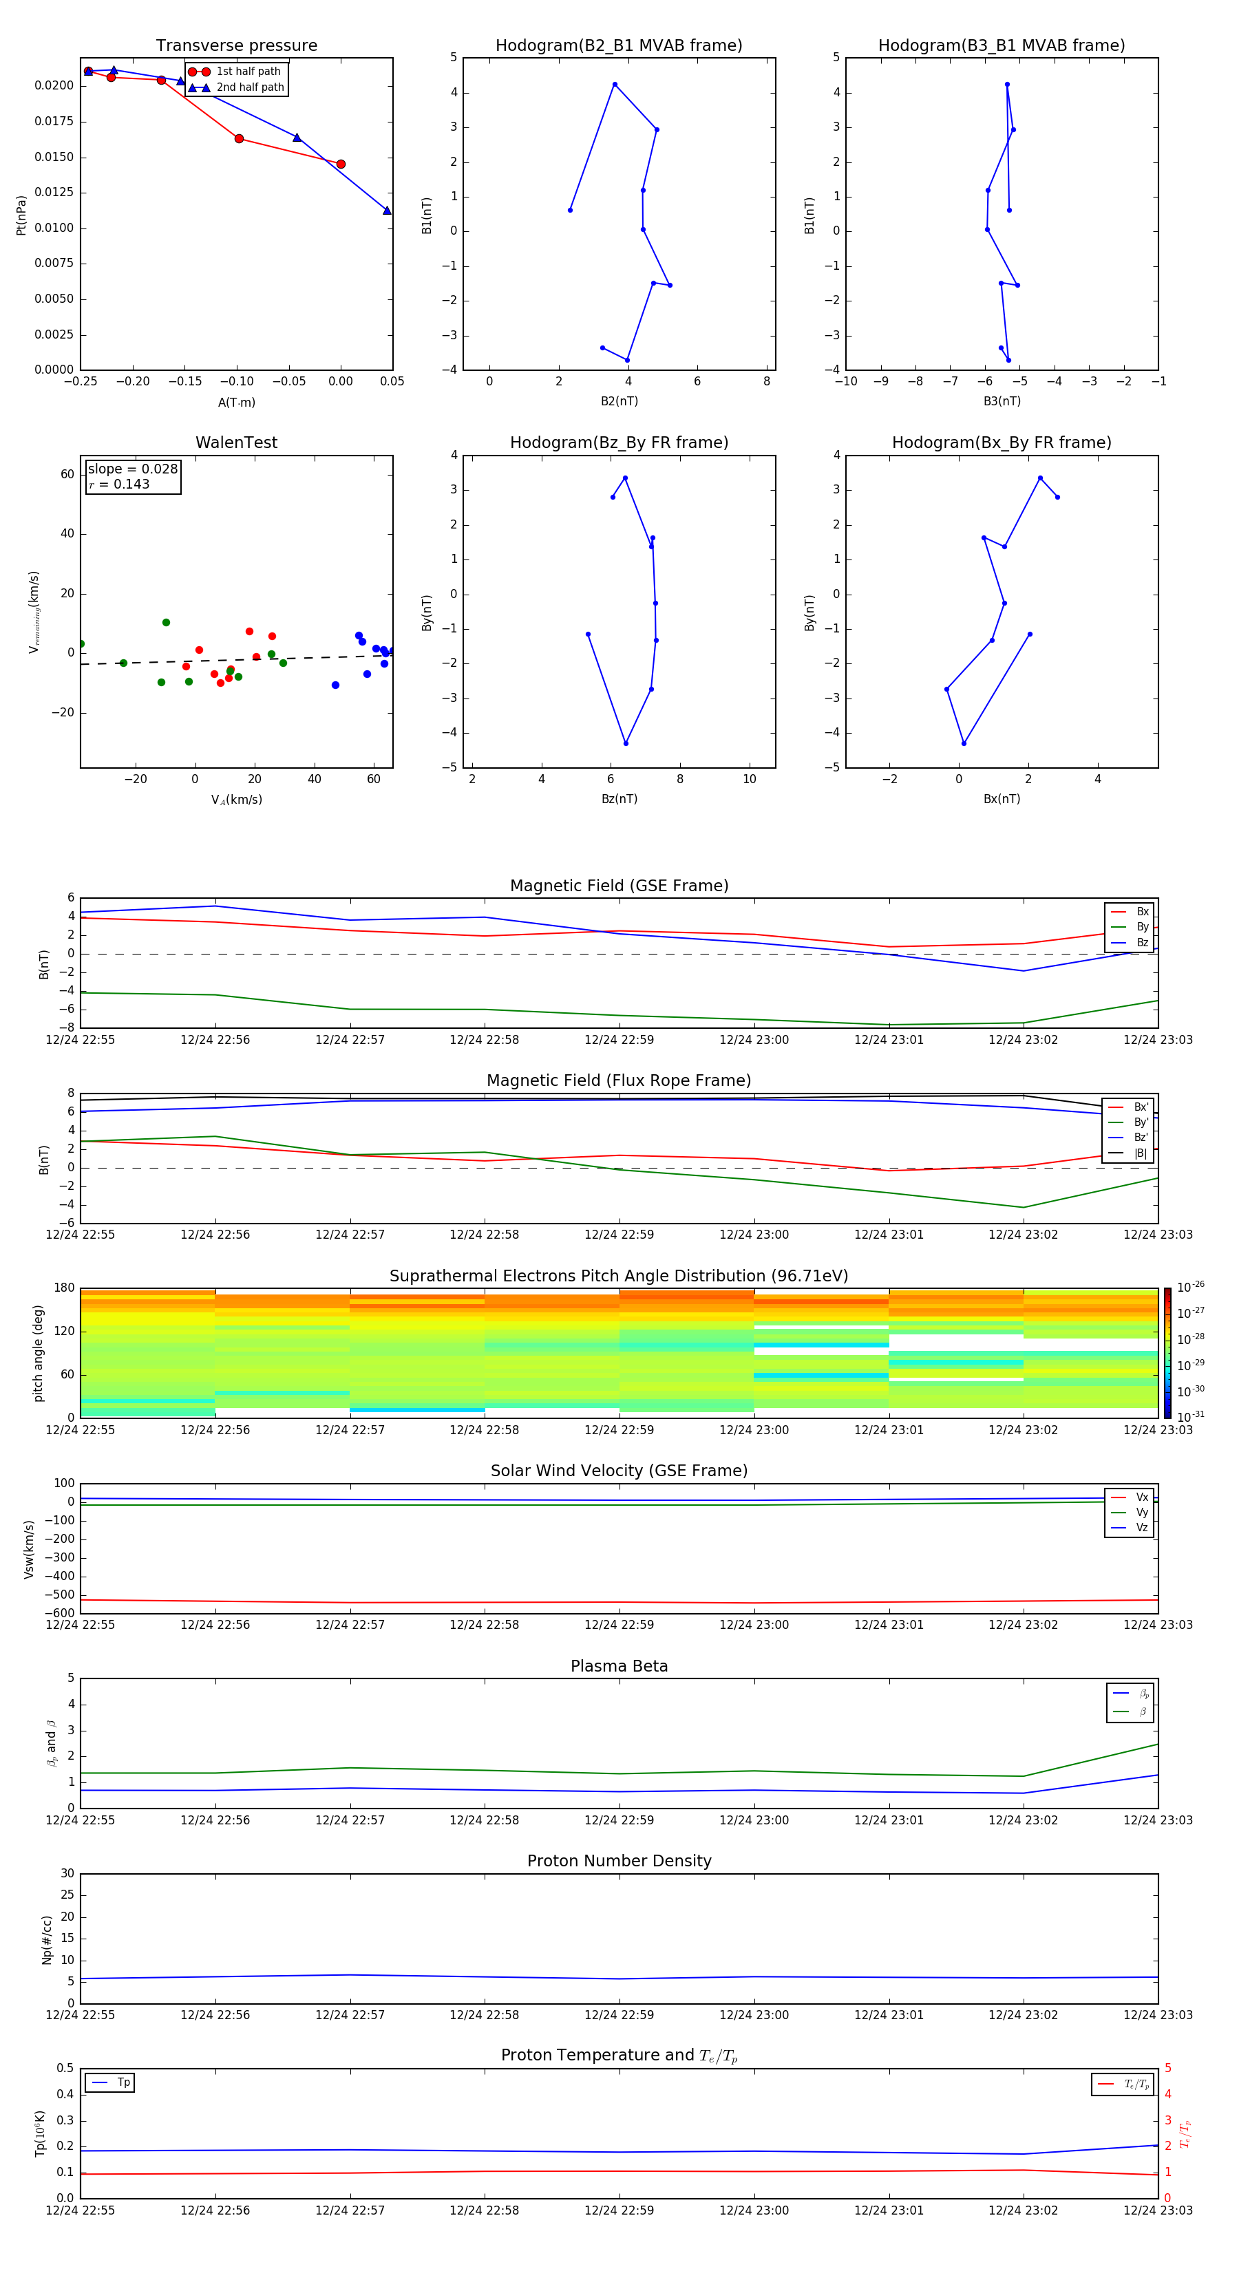This screenshot has width=1239, height=2271.
Task: Click the β entry in Plasma Beta legend
Action: point(1130,1712)
